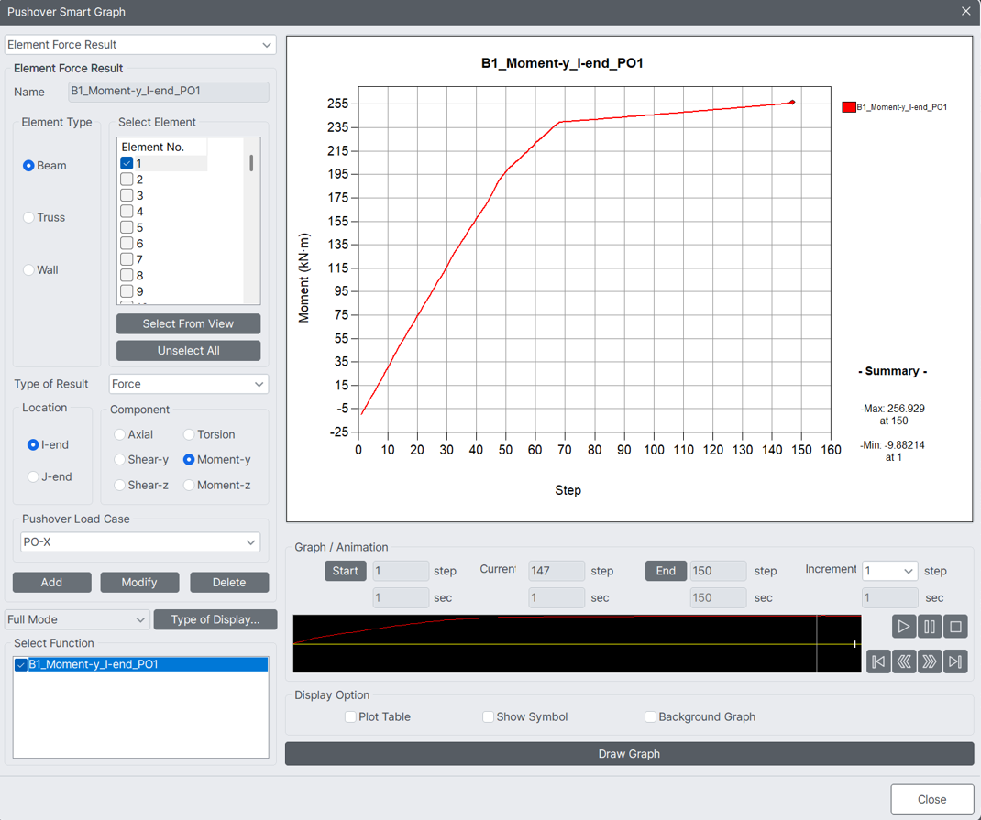Pause the pushover animation
981x820 pixels.
929,626
